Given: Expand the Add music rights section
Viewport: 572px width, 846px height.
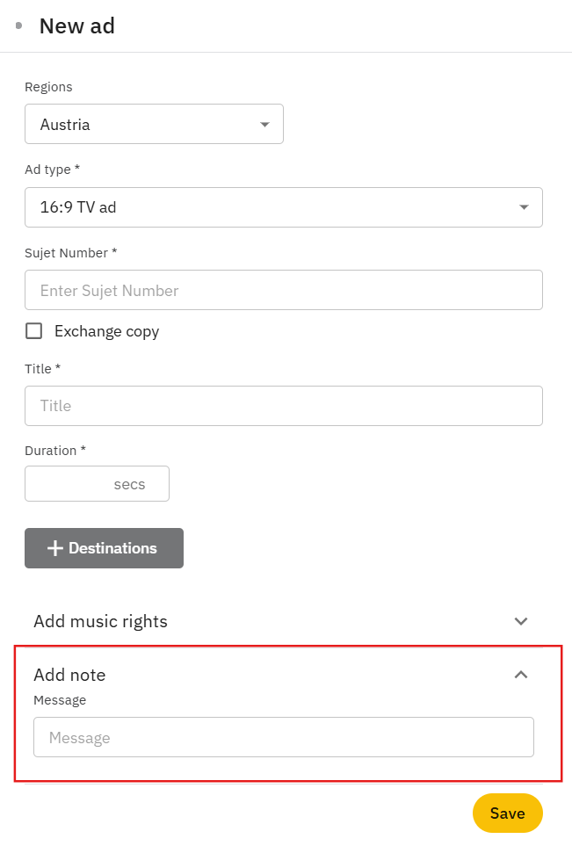Looking at the screenshot, I should point(100,621).
